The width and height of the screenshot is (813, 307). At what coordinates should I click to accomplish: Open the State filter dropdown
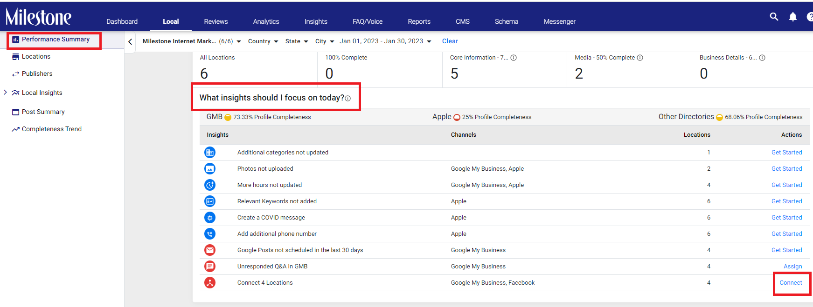pyautogui.click(x=297, y=41)
